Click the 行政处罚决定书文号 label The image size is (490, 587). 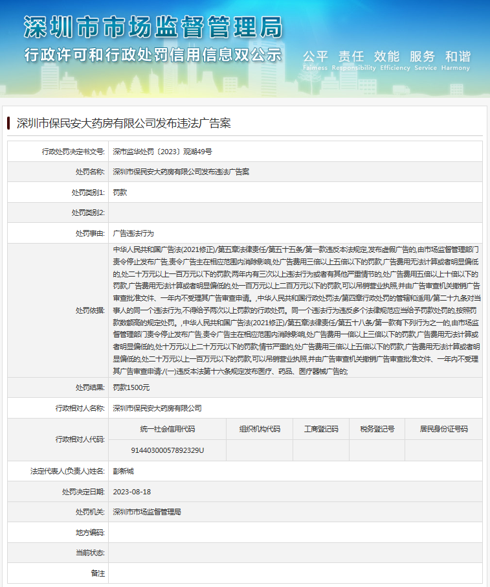(x=73, y=152)
